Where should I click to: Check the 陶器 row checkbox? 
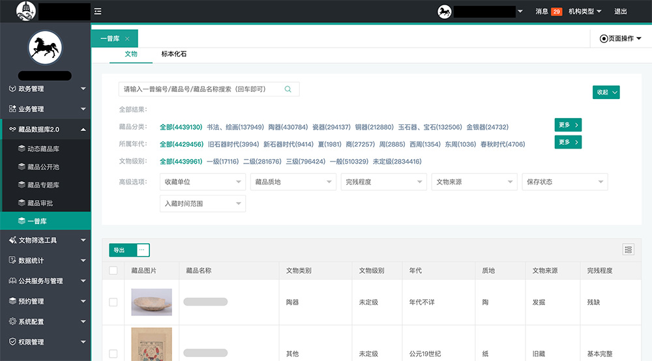click(113, 302)
